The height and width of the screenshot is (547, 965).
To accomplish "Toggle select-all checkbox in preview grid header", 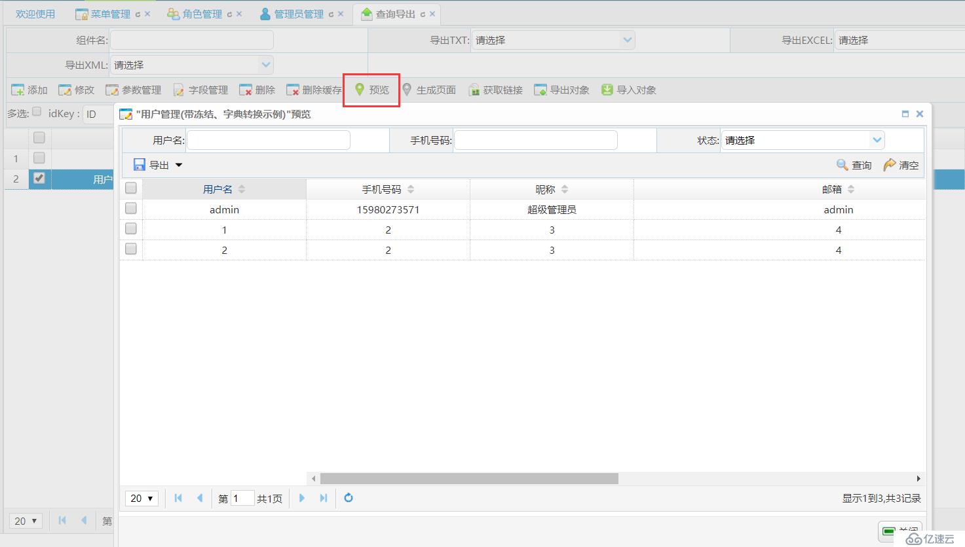I will (x=131, y=188).
